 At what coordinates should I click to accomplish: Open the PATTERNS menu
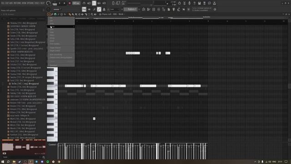pos(17,3)
